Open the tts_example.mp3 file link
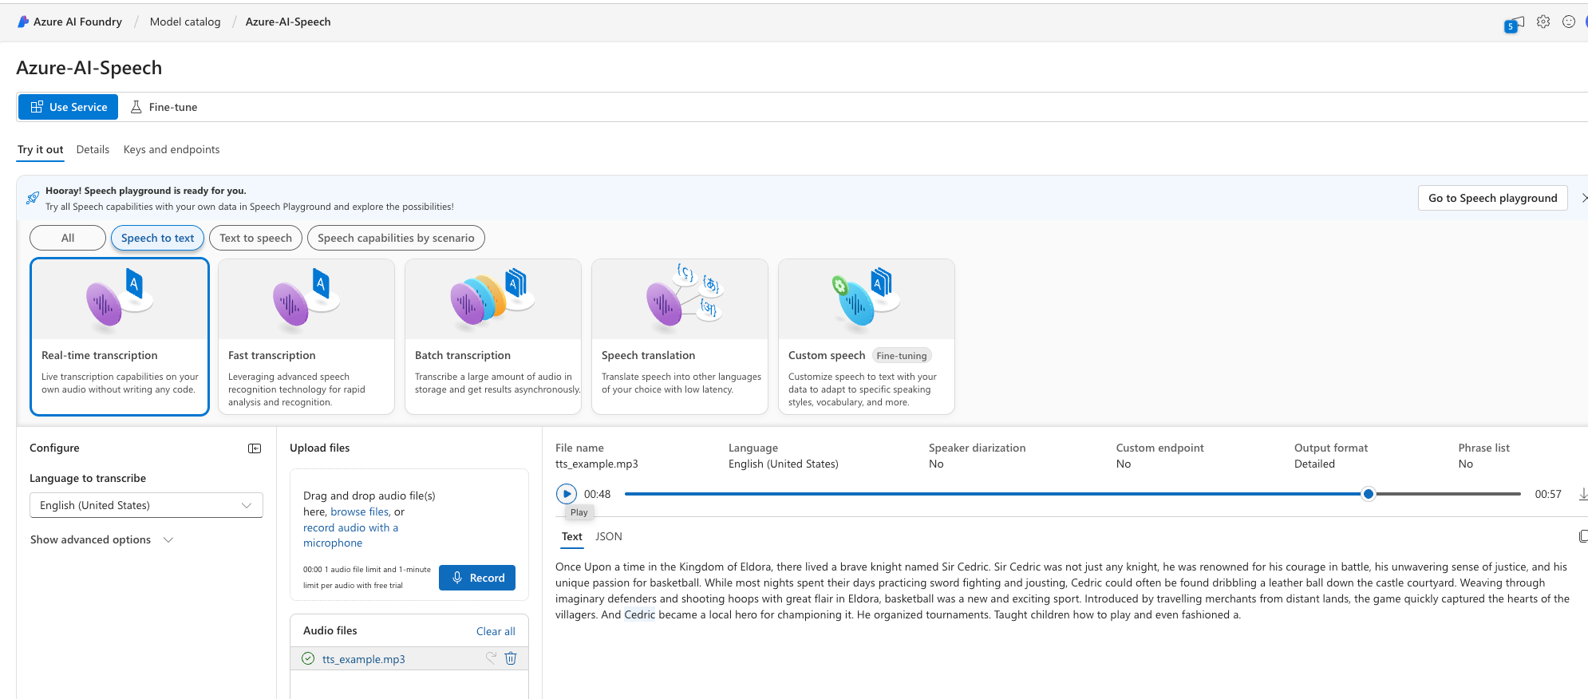The image size is (1588, 699). point(364,659)
